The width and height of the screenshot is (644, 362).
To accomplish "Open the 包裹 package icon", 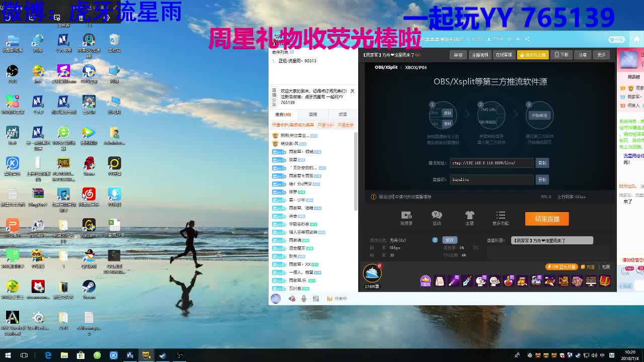I will tap(607, 266).
